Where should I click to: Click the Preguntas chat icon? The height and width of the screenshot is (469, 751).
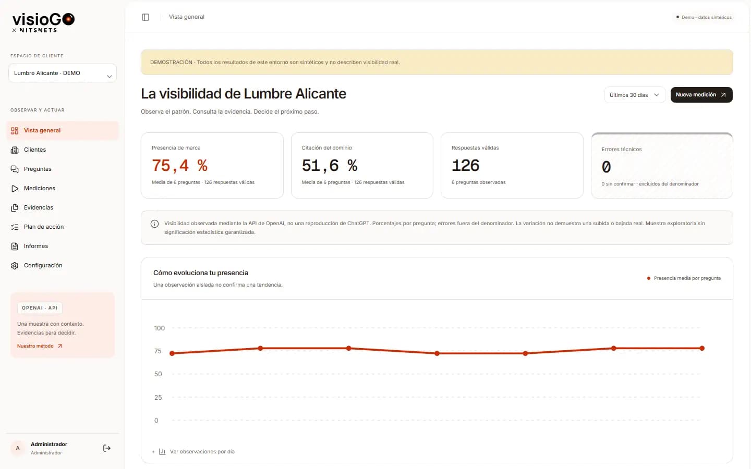pos(15,169)
